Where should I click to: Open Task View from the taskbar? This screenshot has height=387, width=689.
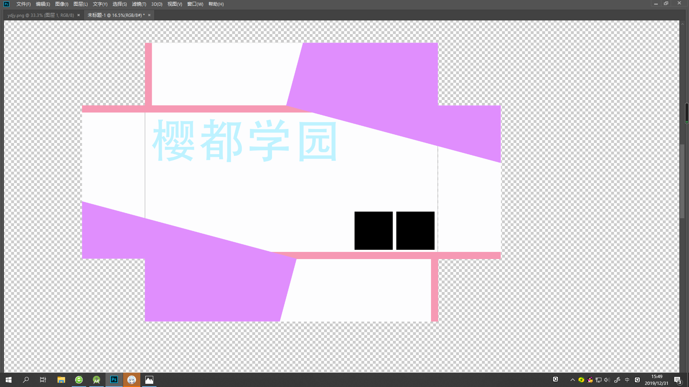[43, 380]
